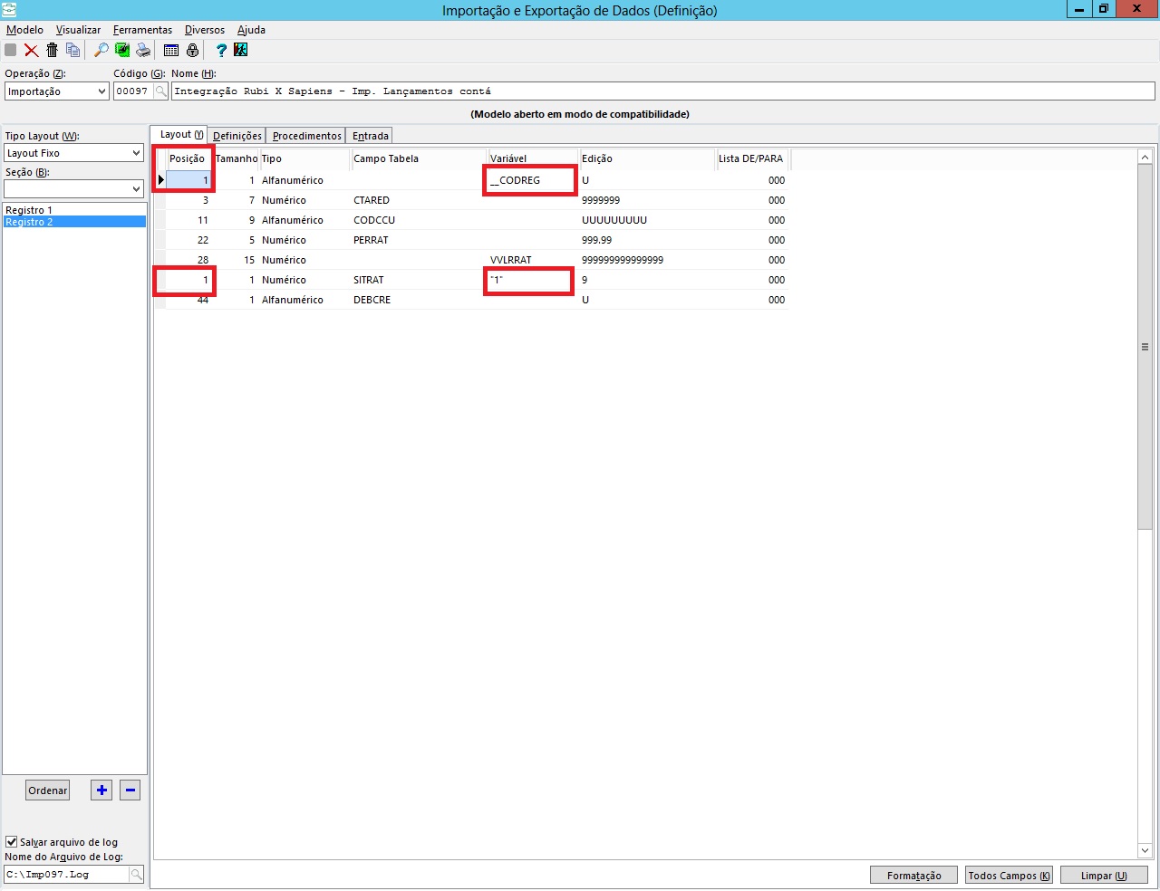This screenshot has height=891, width=1160.
Task: Click the trash can delete icon
Action: click(52, 51)
